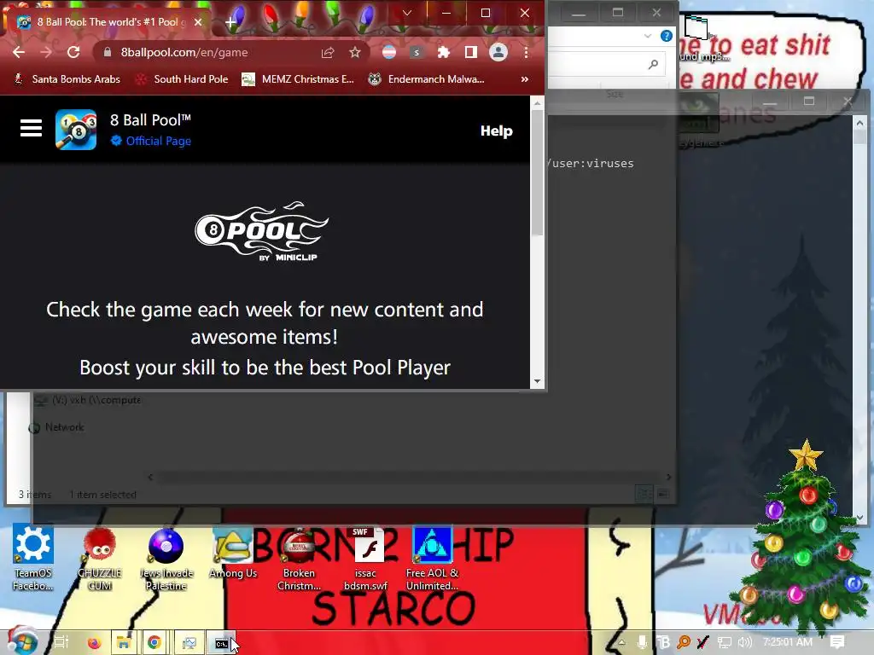Viewport: 874px width, 655px height.
Task: Click the page scrollbar down arrow
Action: (538, 381)
